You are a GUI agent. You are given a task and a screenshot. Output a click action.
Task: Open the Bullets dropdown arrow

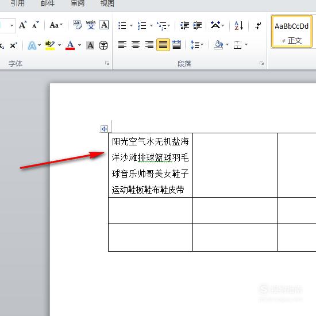(x=131, y=26)
